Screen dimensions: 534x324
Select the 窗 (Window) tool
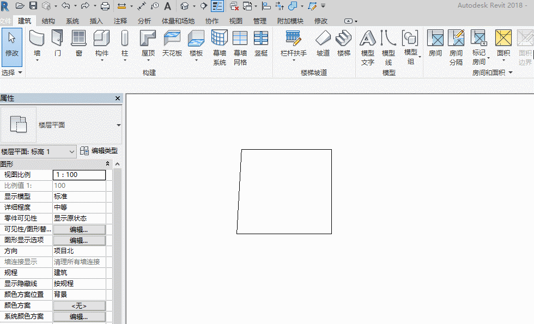[78, 43]
